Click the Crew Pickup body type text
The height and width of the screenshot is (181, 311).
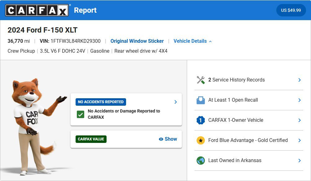click(x=21, y=51)
